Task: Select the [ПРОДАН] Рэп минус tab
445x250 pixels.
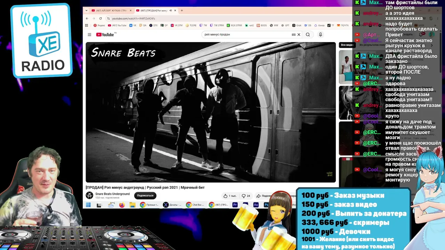Action: (156, 10)
